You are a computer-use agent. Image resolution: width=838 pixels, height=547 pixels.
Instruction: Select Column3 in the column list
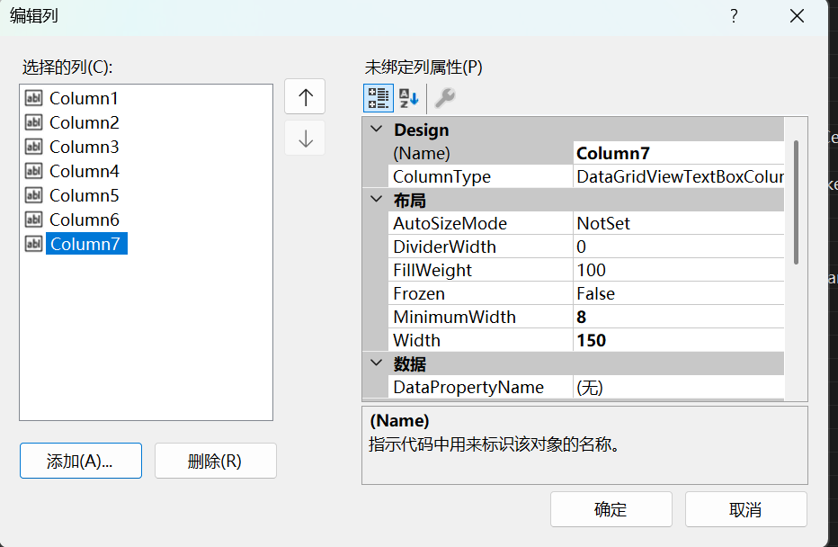84,146
